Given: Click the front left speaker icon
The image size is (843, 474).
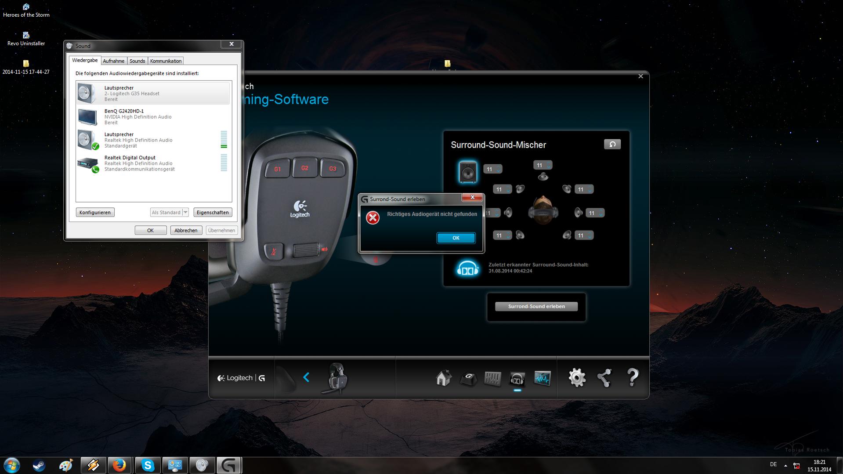Looking at the screenshot, I should [x=520, y=189].
